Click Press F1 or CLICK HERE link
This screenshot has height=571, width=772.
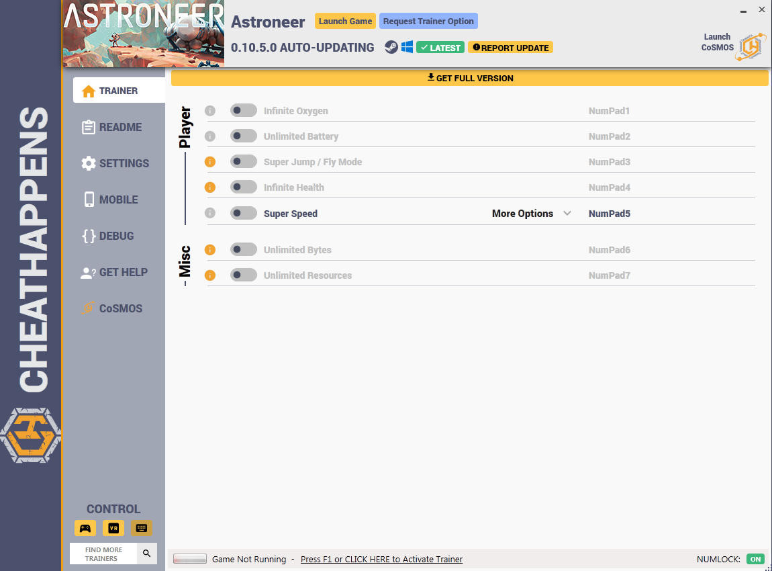coord(381,559)
